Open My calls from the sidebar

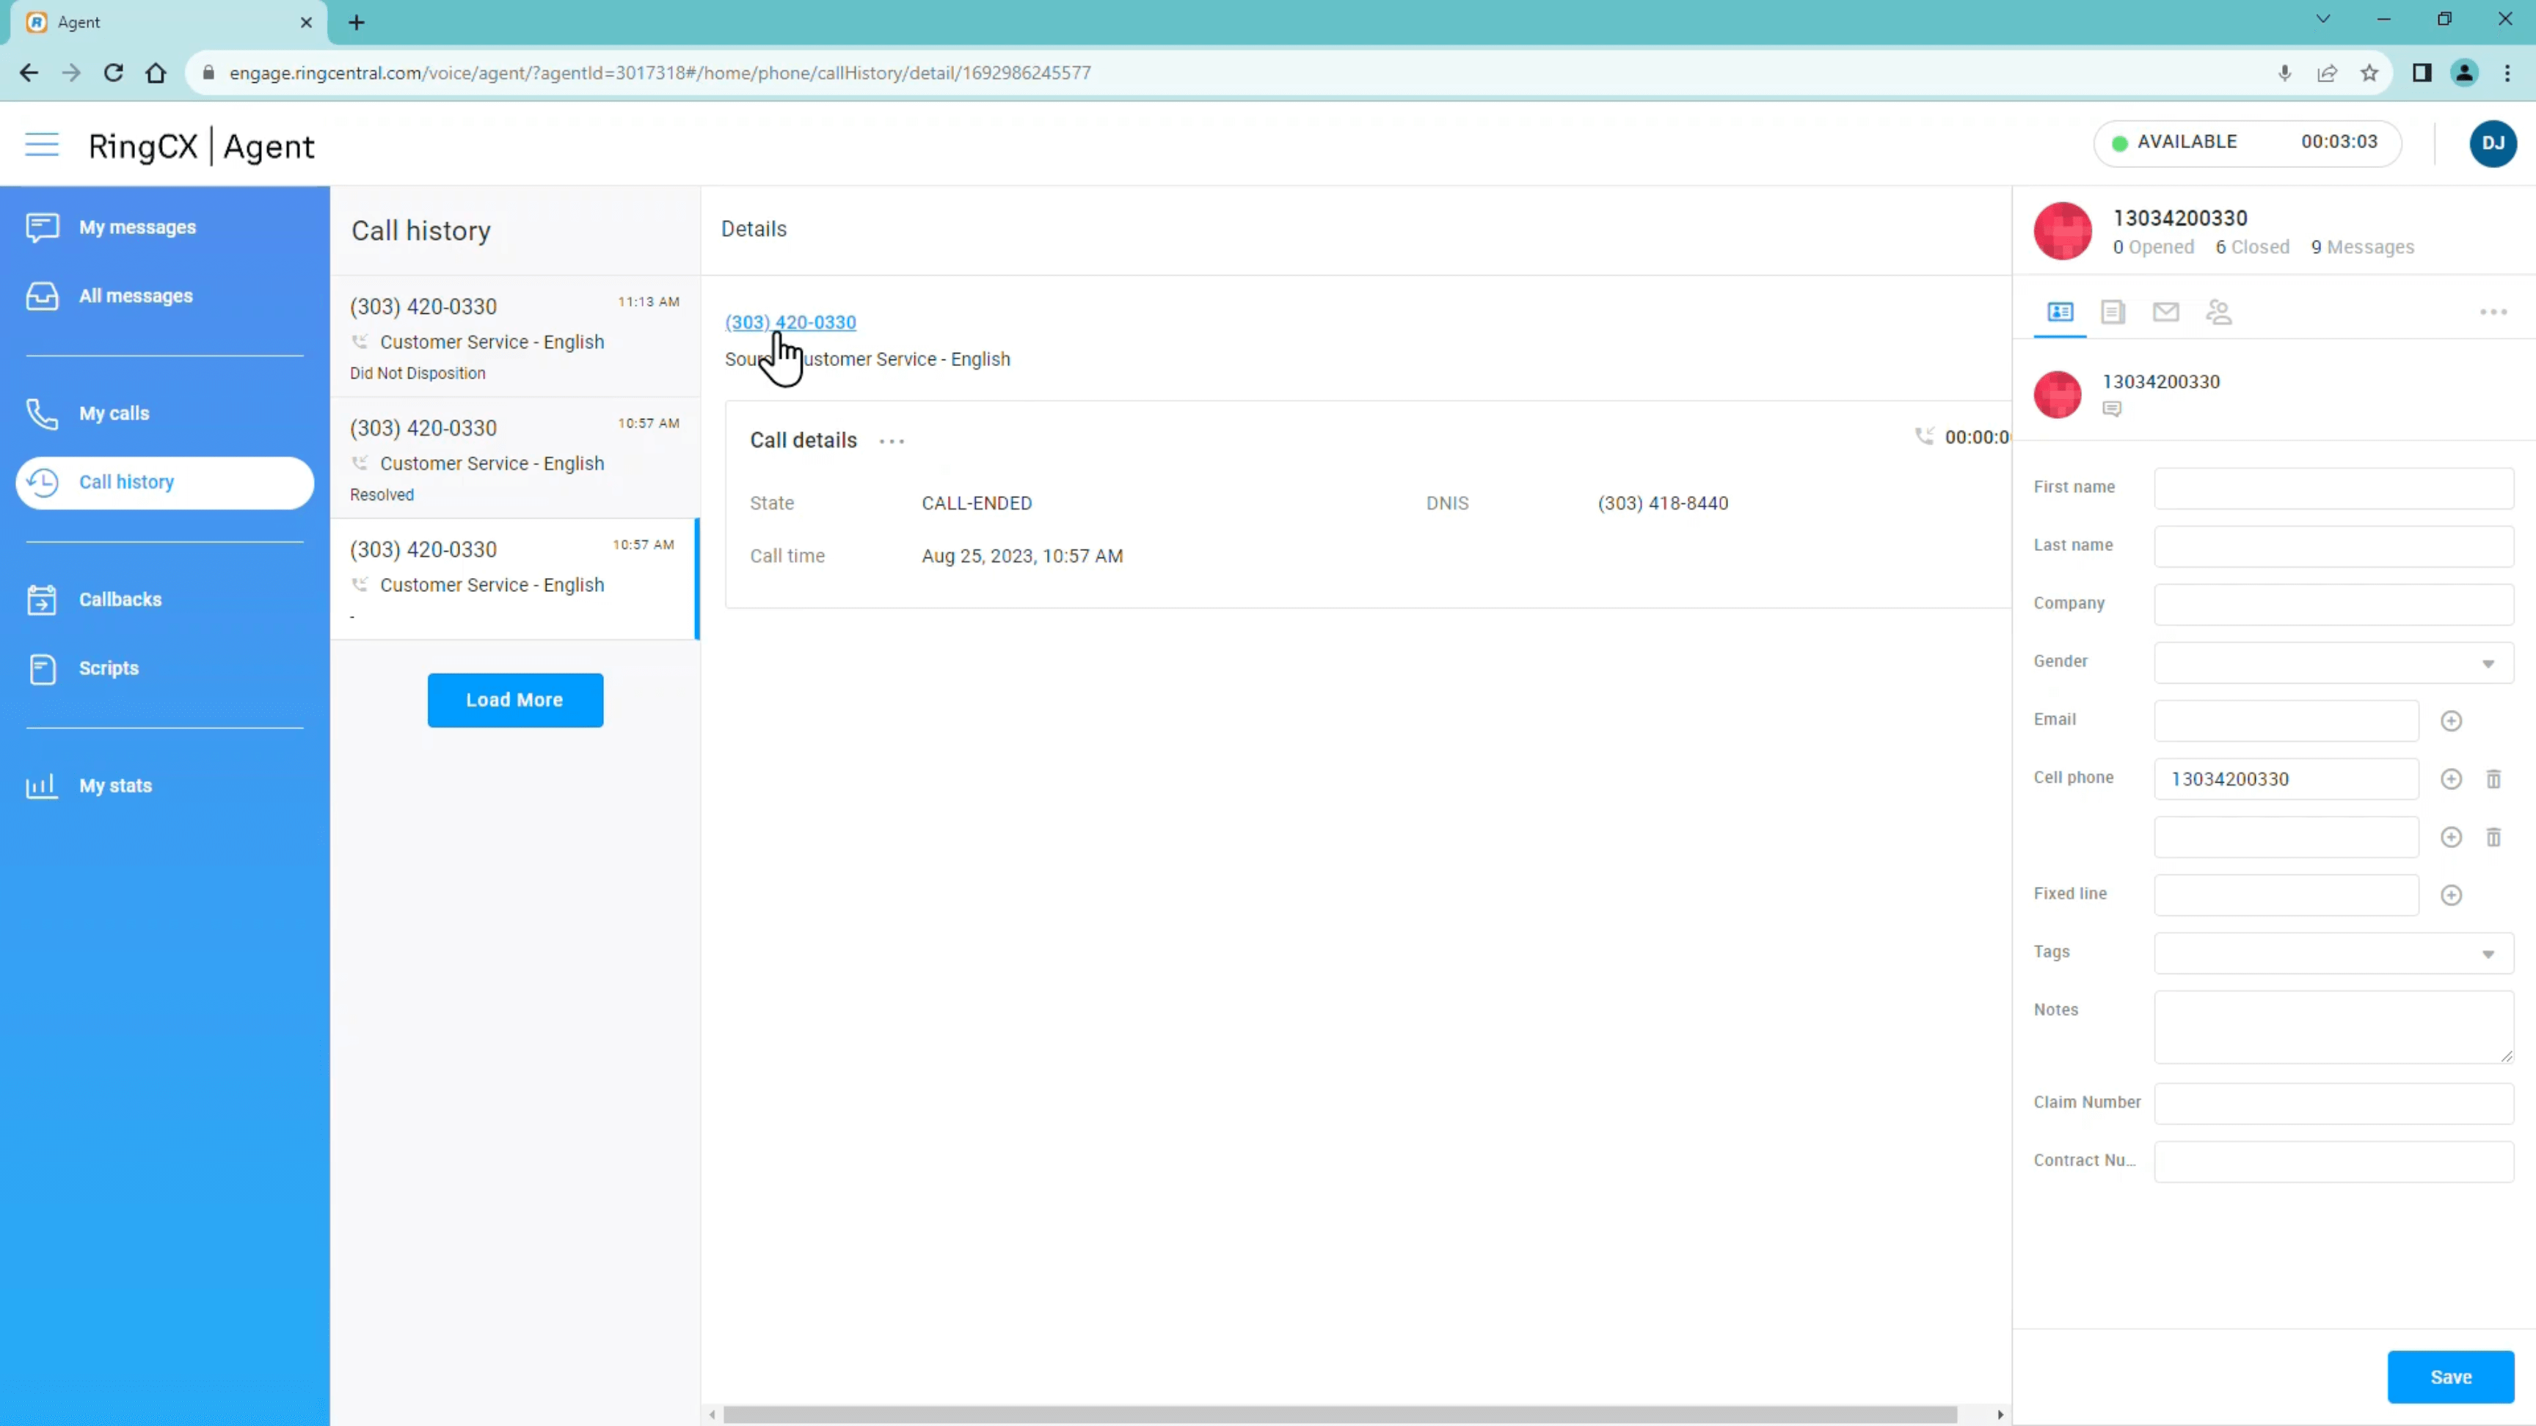pos(113,413)
